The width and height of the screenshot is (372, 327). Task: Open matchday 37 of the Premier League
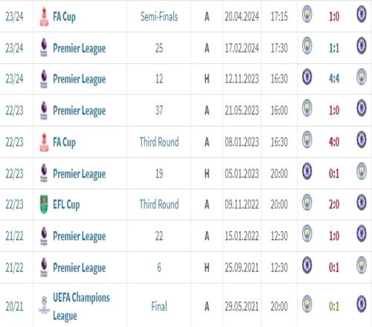(x=159, y=111)
